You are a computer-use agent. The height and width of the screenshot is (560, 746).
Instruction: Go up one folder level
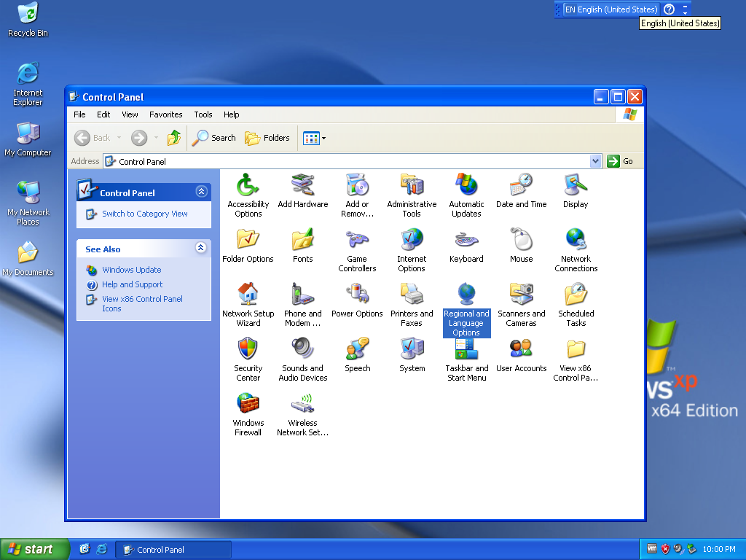(x=173, y=138)
